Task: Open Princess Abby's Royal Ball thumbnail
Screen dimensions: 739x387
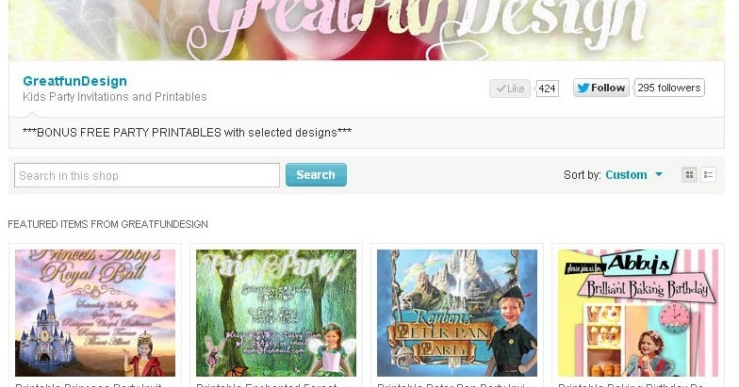Action: (95, 313)
